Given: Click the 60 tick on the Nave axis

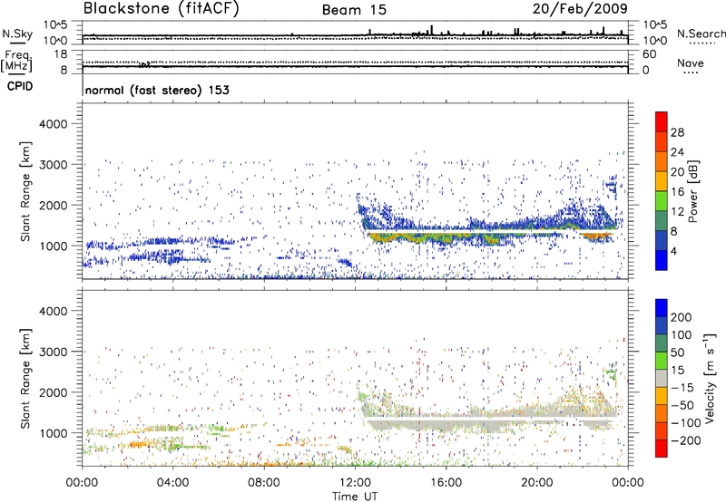Looking at the screenshot, I should (649, 54).
